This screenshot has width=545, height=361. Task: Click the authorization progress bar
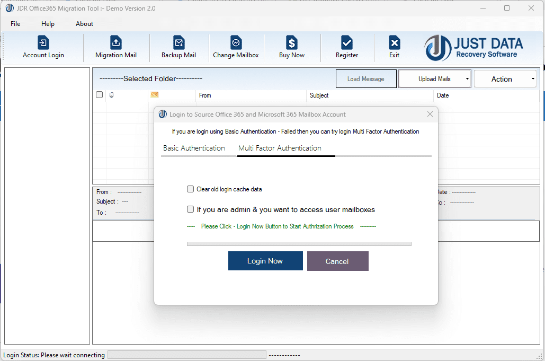299,244
